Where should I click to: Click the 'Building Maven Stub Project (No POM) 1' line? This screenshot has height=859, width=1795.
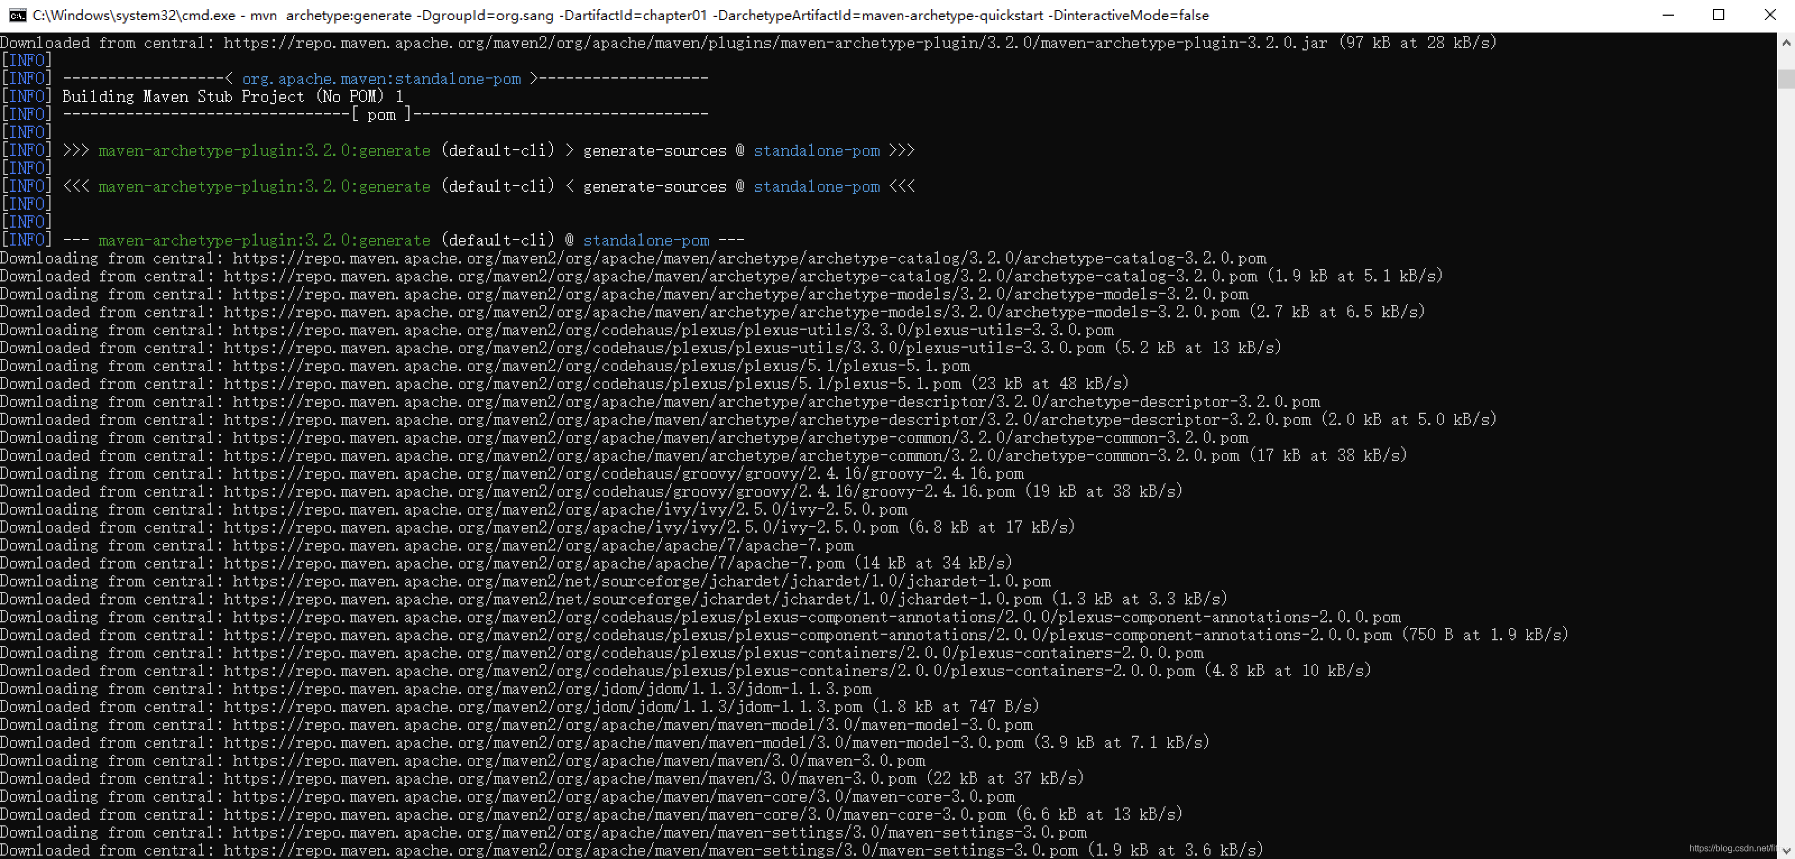pyautogui.click(x=233, y=97)
